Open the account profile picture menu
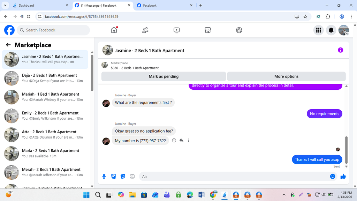This screenshot has width=357, height=201. click(x=343, y=30)
